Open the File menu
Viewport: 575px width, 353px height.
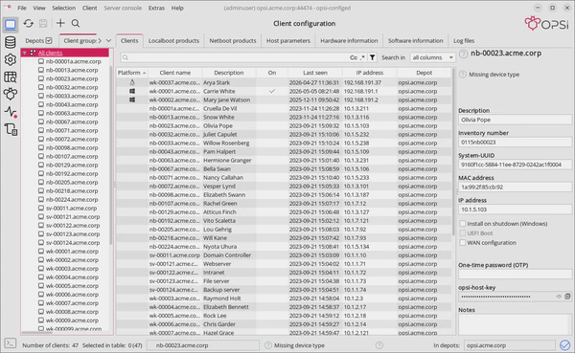pyautogui.click(x=22, y=8)
